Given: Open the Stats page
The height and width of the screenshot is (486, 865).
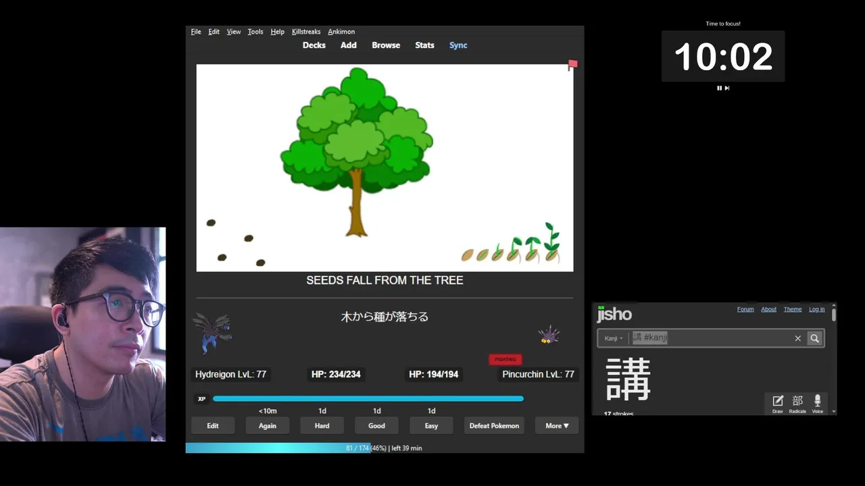Looking at the screenshot, I should click(x=424, y=45).
